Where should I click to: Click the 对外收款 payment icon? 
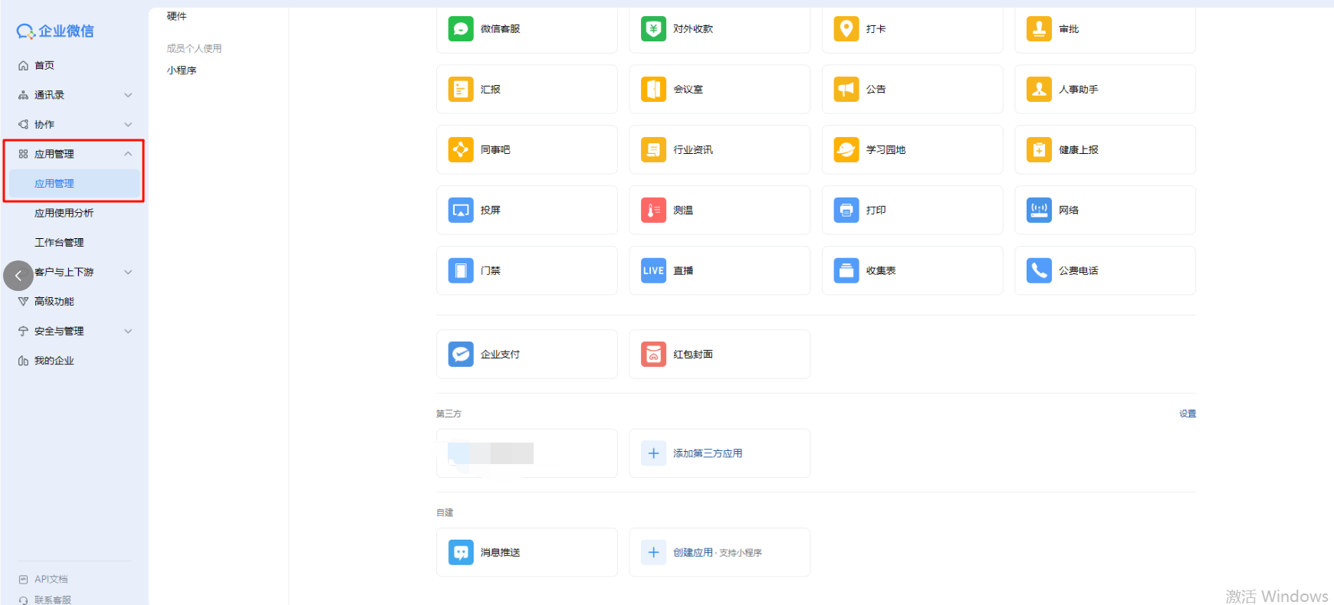pyautogui.click(x=653, y=29)
